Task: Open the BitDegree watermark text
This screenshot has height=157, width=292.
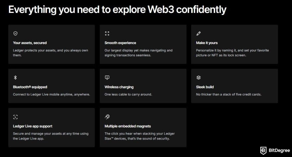Action: point(279,150)
